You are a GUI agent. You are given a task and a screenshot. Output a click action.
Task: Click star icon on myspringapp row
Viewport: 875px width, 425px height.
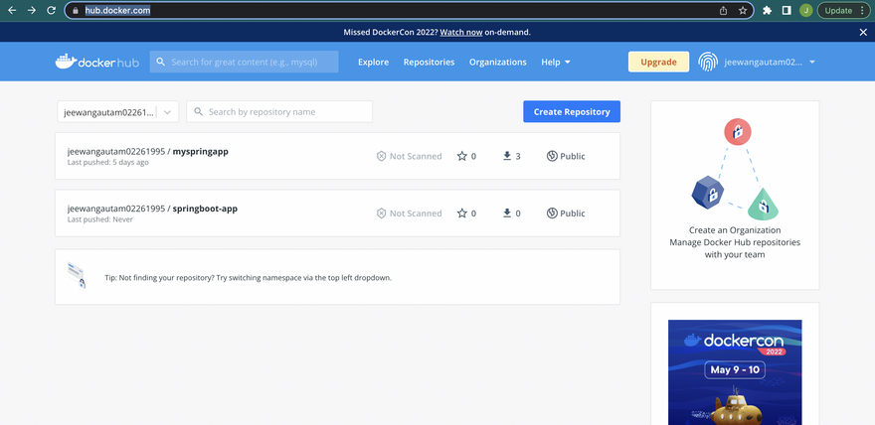[x=461, y=156]
